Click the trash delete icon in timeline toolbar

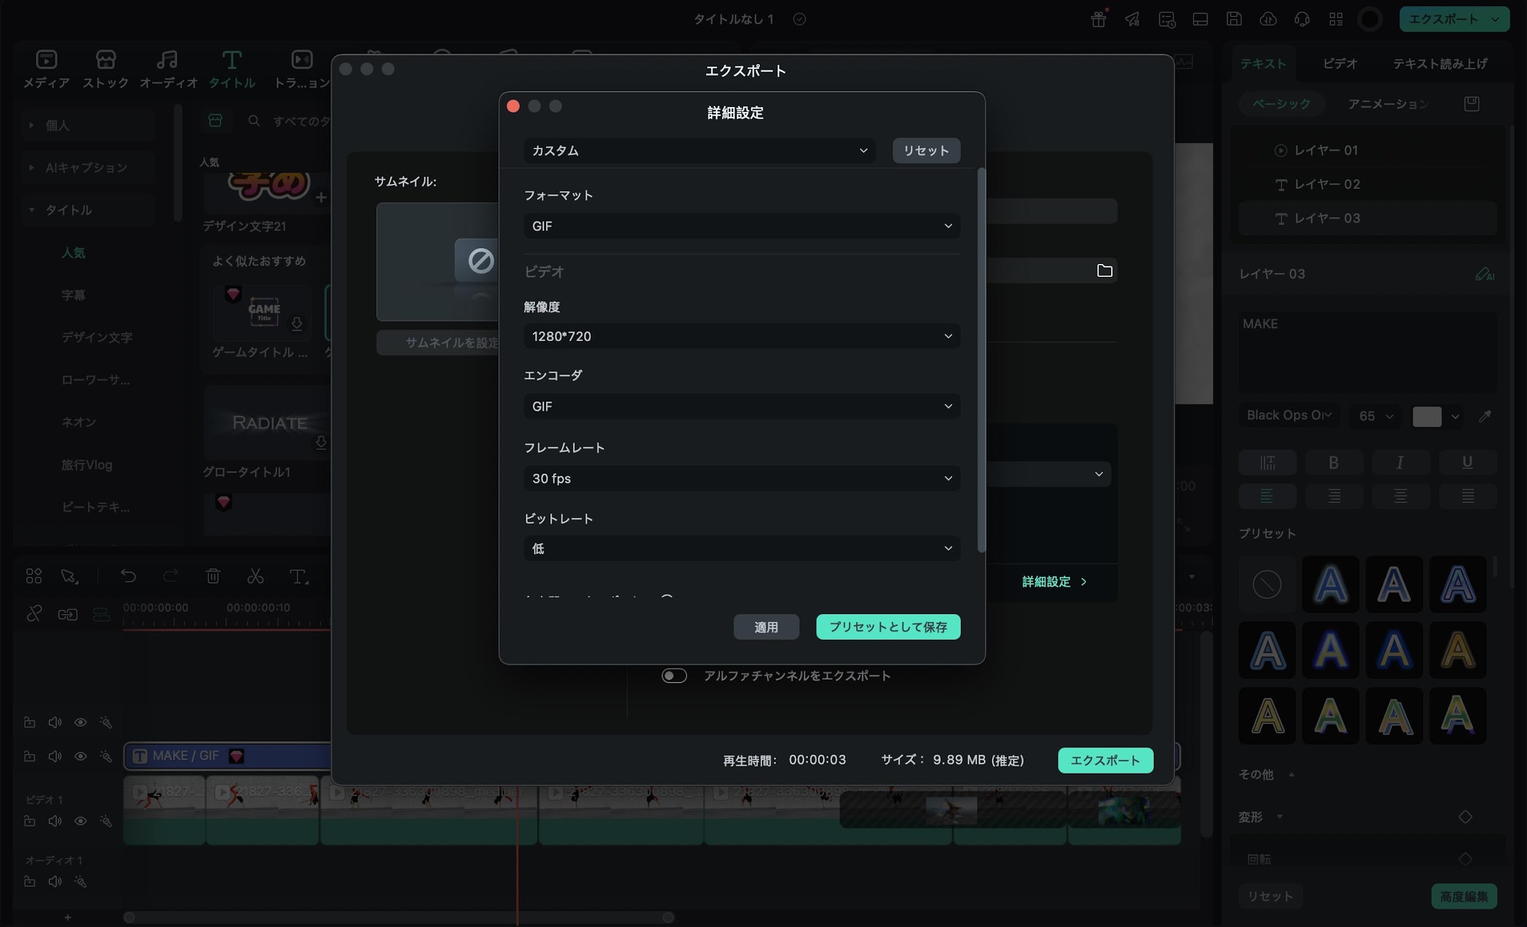213,576
